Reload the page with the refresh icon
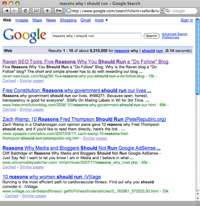The image size is (200, 206). 25,11
